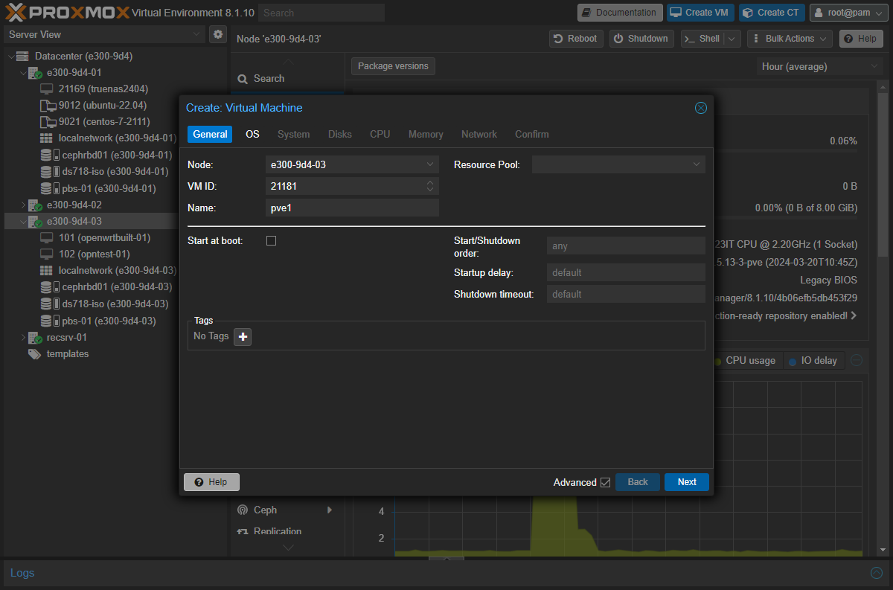Viewport: 893px width, 590px height.
Task: Open the Shell split-button arrow
Action: point(732,39)
